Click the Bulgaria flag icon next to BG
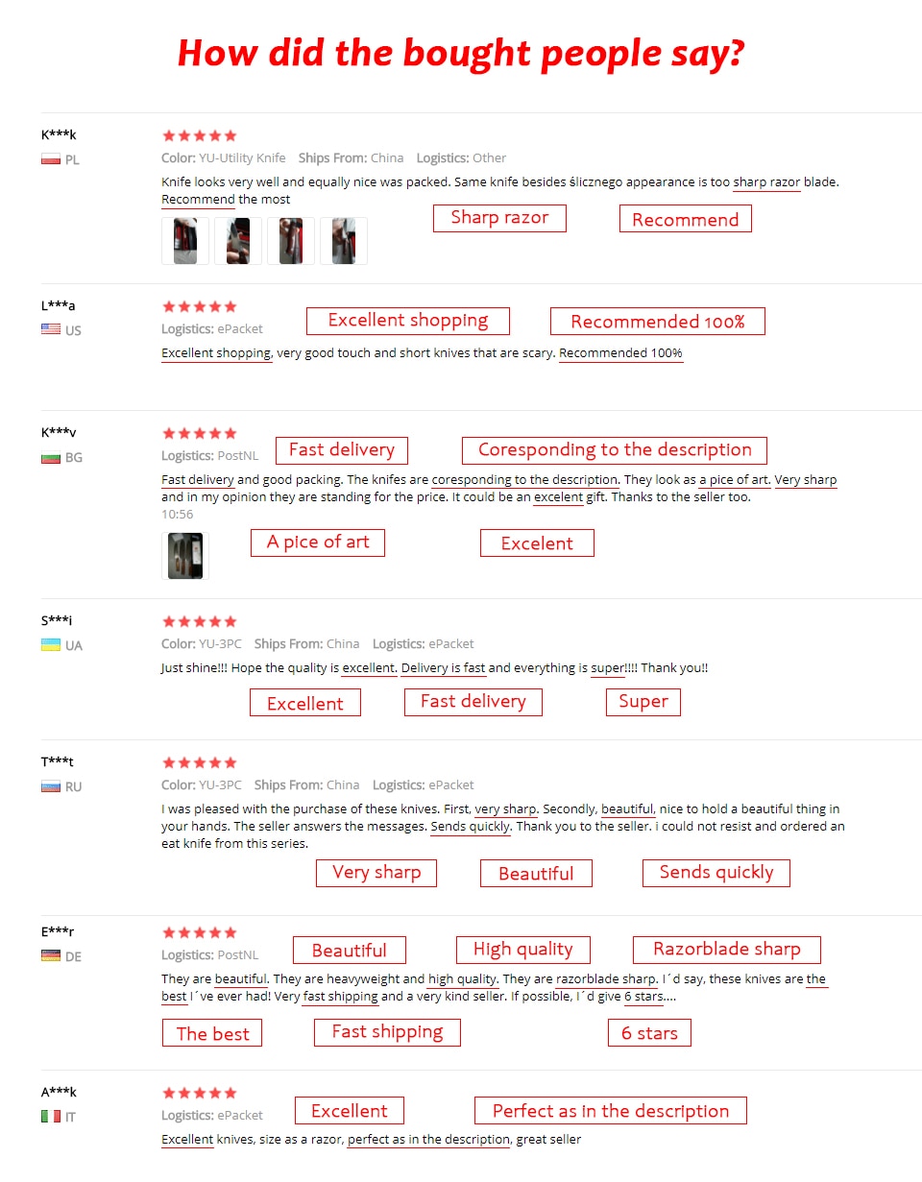This screenshot has width=922, height=1182. tap(51, 457)
